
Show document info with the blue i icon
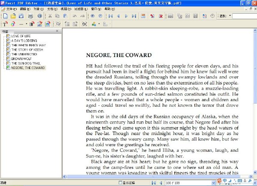click(40, 16)
